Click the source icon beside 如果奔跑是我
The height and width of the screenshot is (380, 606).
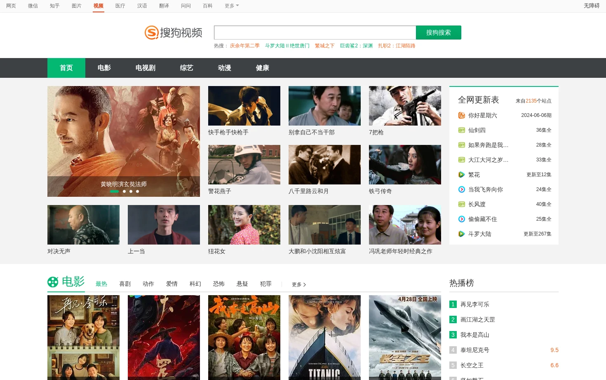(x=462, y=145)
